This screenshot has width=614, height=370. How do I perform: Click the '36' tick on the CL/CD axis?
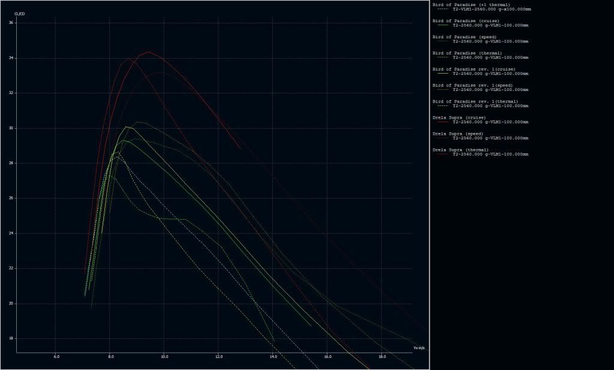coord(11,23)
